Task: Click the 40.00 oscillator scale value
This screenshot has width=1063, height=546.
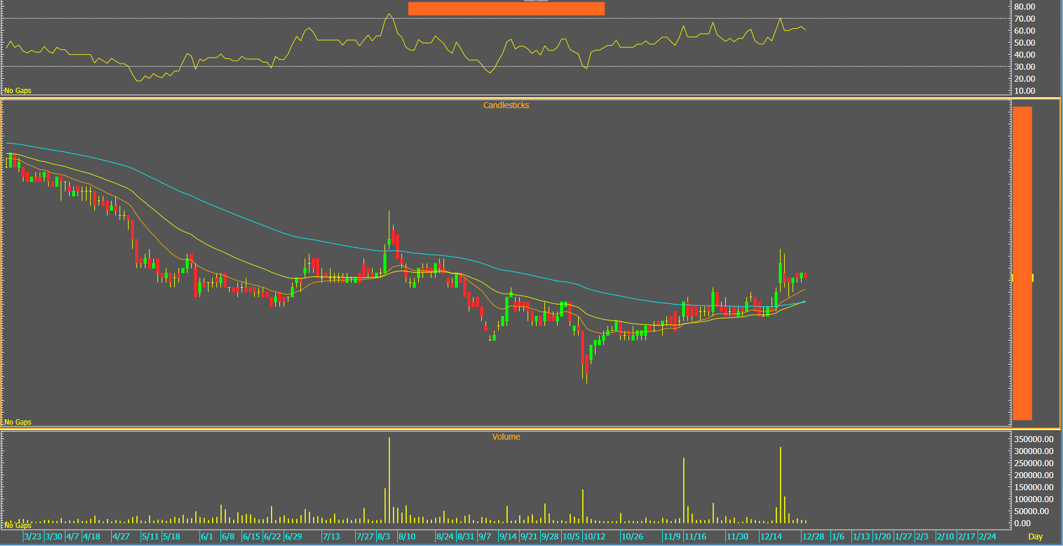Action: click(1025, 55)
